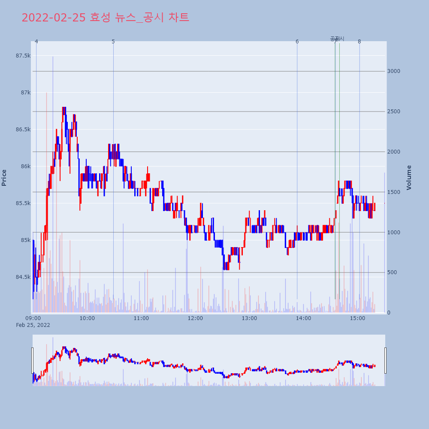Click the 11:00 time axis label
The height and width of the screenshot is (429, 429).
[142, 318]
